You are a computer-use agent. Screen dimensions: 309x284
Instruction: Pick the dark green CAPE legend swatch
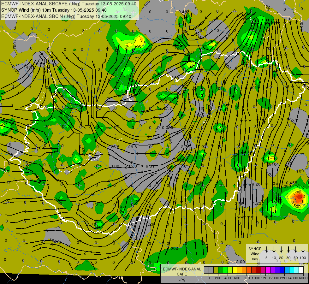point(221,270)
